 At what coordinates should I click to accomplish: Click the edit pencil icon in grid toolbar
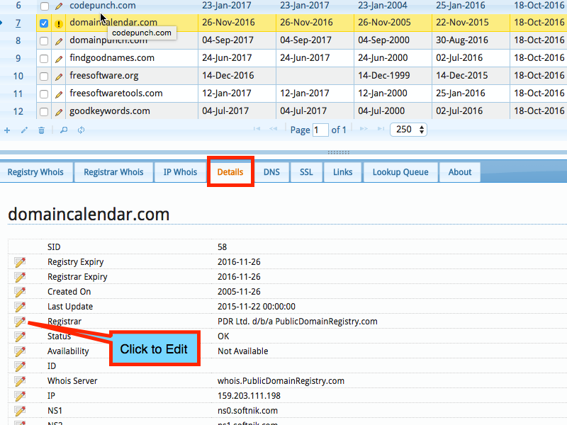(x=24, y=130)
